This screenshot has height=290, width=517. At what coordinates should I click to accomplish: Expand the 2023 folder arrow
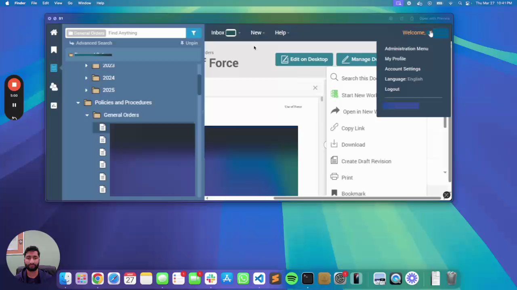(x=86, y=65)
